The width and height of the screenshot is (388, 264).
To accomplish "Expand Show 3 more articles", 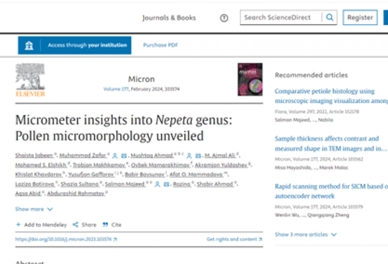I will point(306,234).
